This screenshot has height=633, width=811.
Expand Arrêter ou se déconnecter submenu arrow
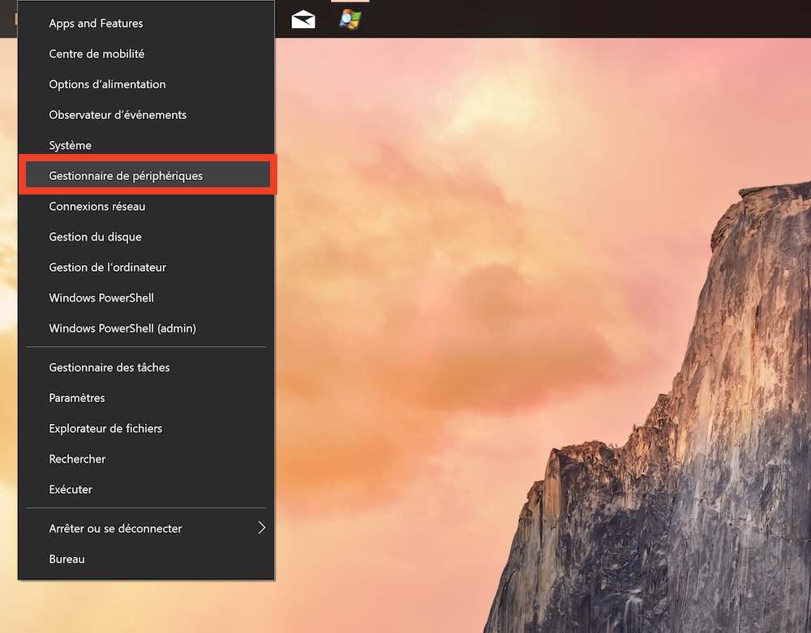pyautogui.click(x=262, y=528)
